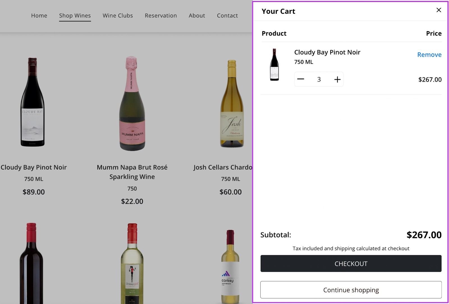Open the Home menu item
The image size is (449, 304).
[x=39, y=16]
